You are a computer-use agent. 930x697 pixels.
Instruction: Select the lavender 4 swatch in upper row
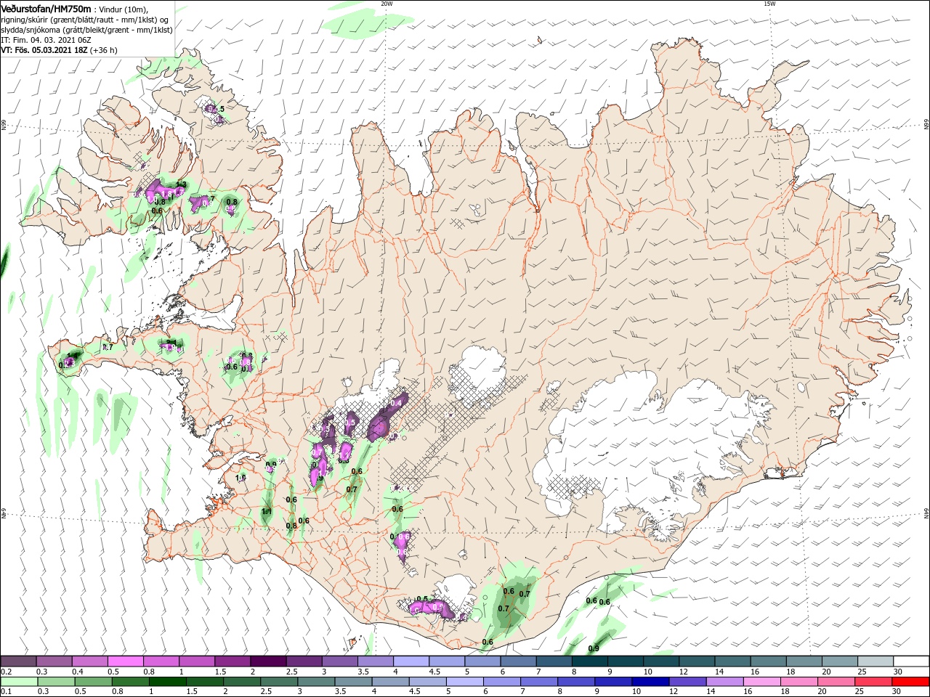[411, 661]
